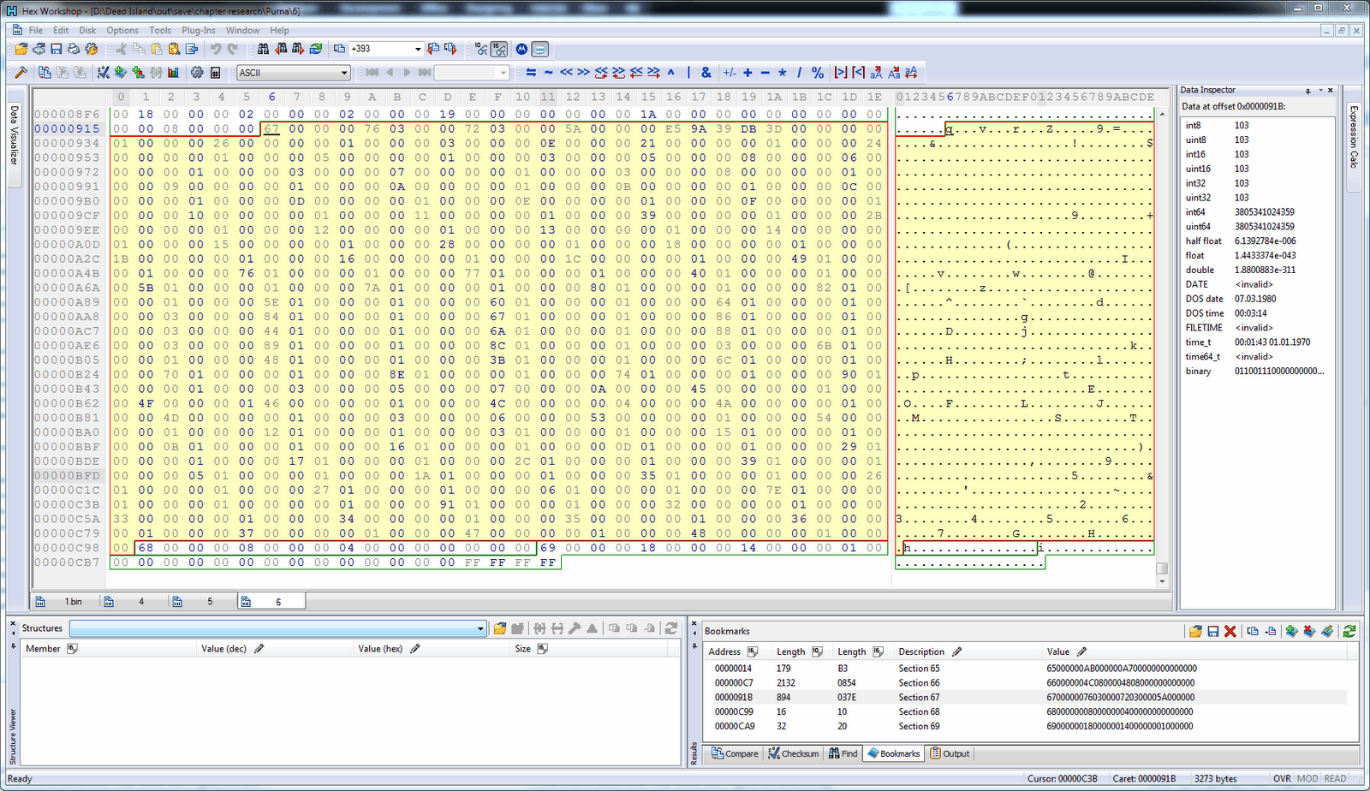The width and height of the screenshot is (1370, 791).
Task: Click the Open file folder icon
Action: [21, 49]
